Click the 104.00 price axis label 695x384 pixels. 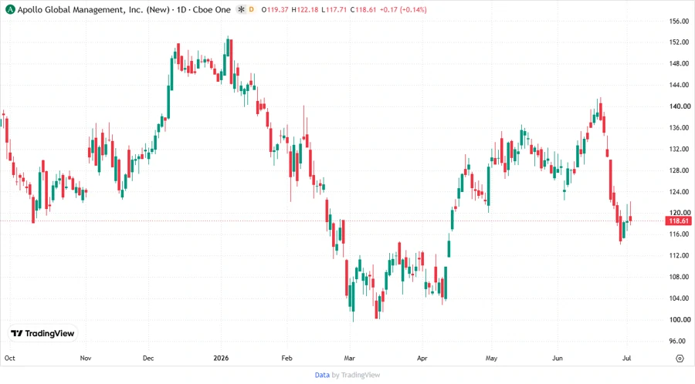679,298
